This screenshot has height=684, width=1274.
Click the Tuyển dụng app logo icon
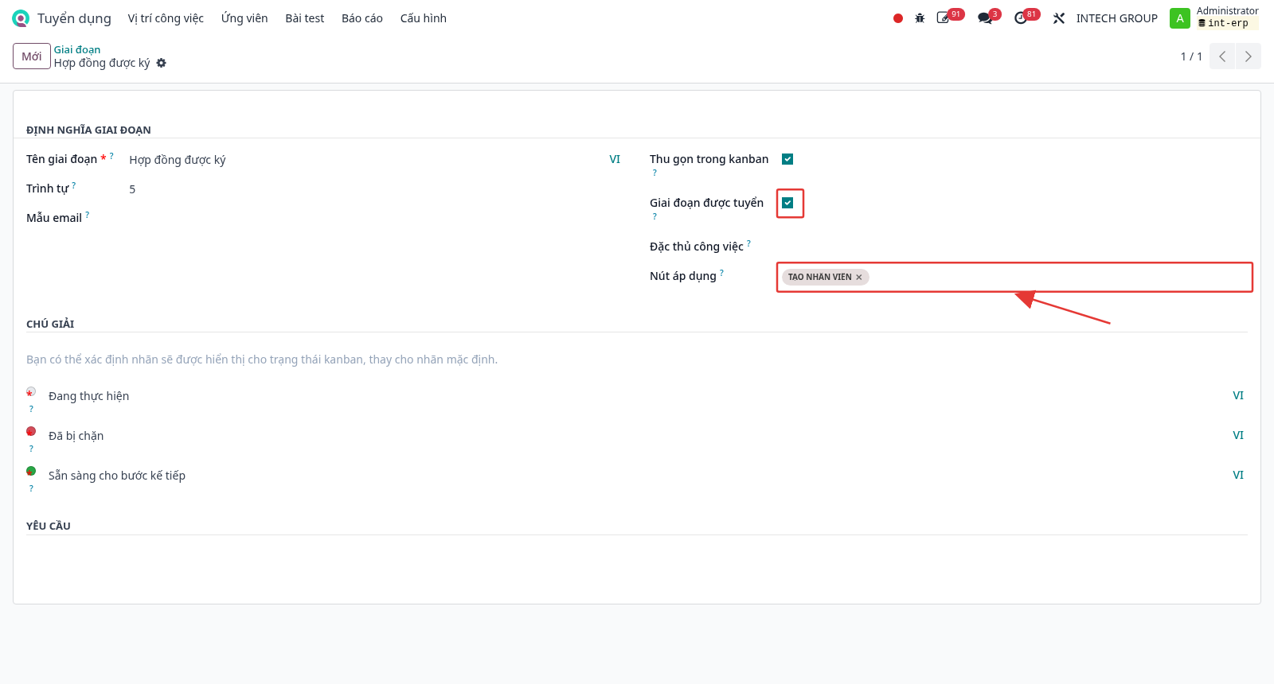click(21, 18)
